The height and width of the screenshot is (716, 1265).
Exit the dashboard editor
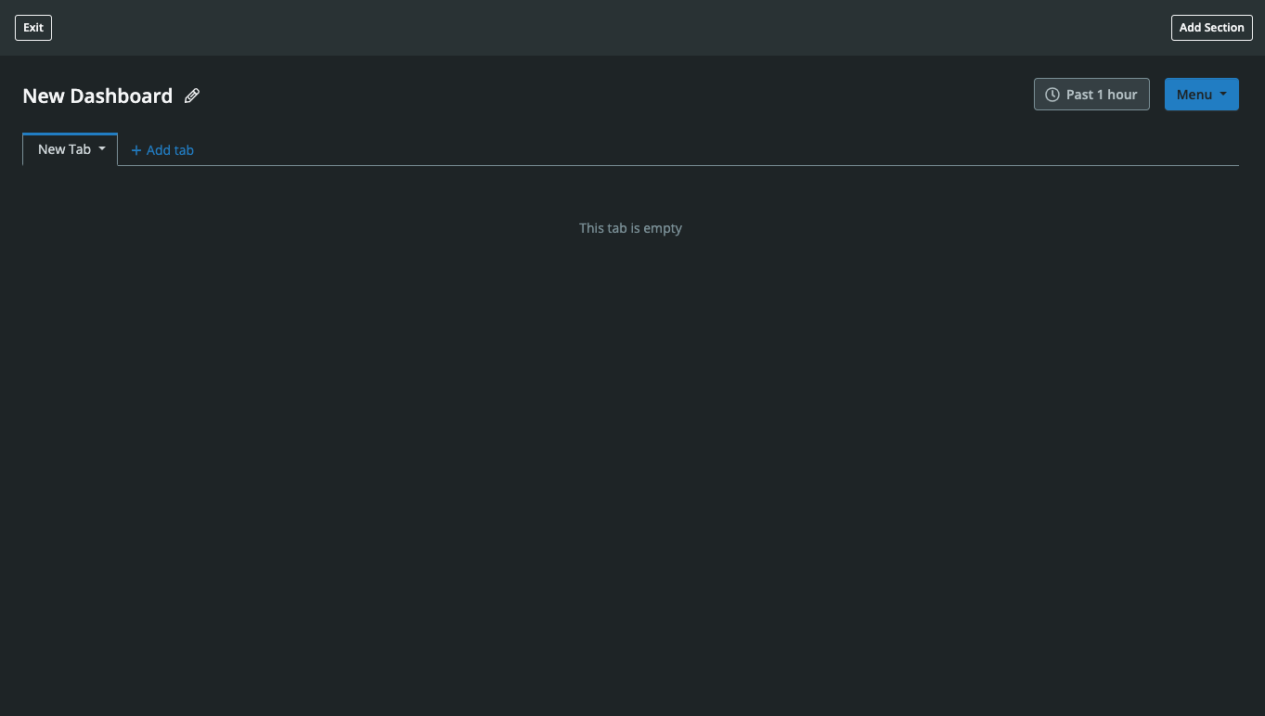coord(32,27)
